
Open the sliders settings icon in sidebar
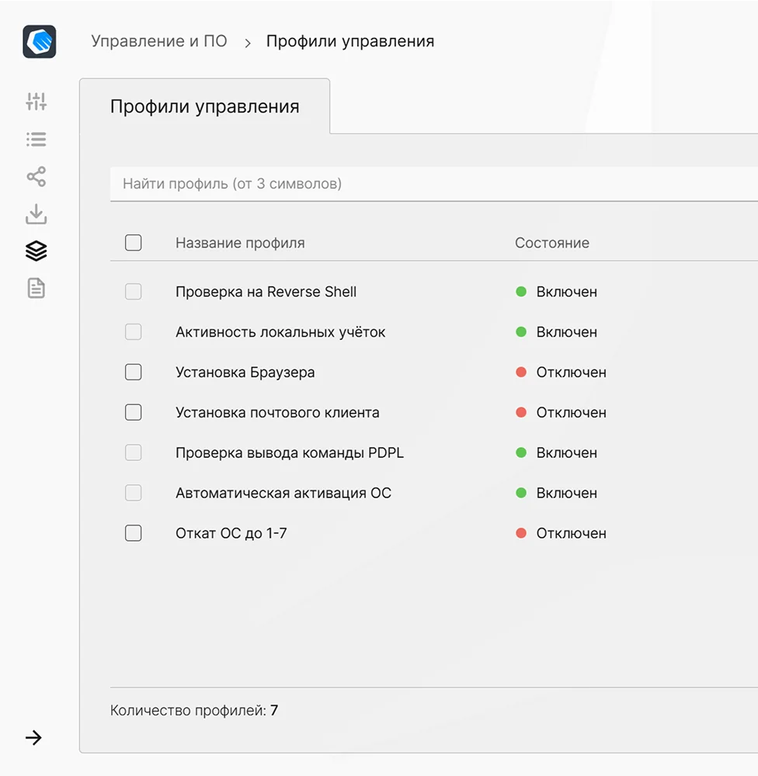[37, 102]
